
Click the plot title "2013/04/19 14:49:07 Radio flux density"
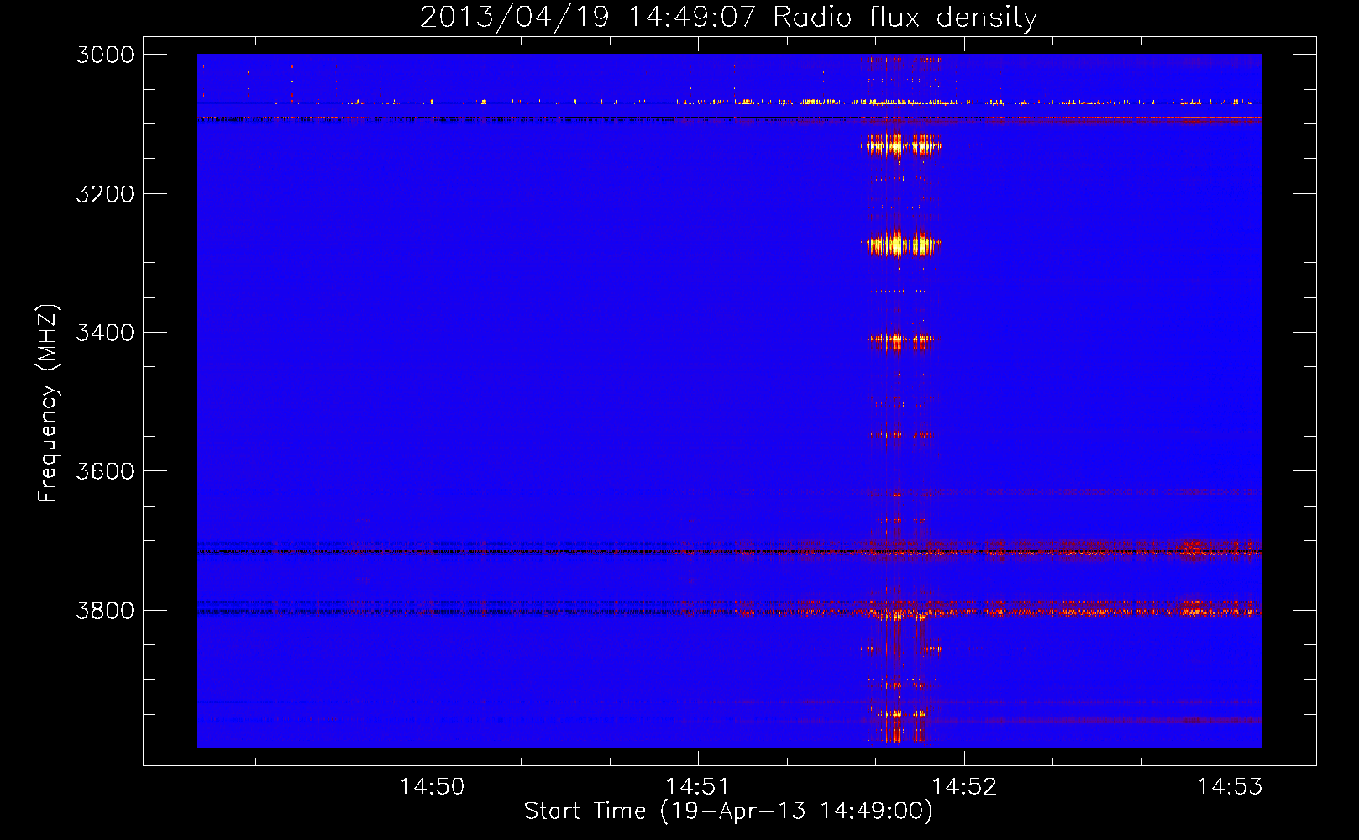728,18
